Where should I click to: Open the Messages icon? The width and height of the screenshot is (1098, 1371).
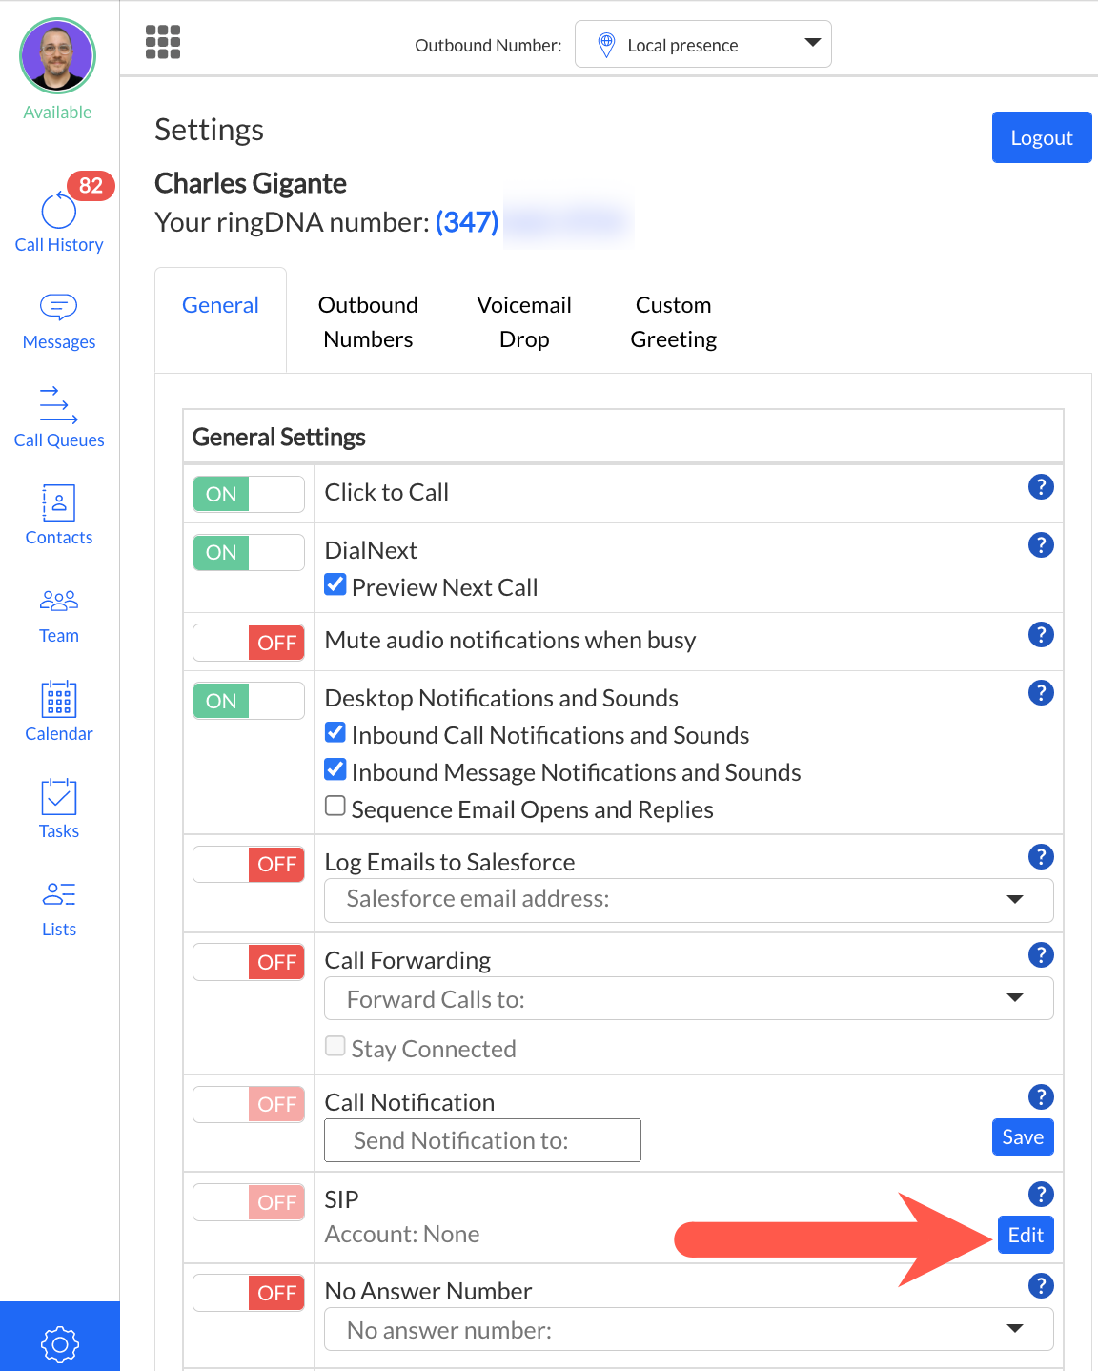tap(58, 321)
